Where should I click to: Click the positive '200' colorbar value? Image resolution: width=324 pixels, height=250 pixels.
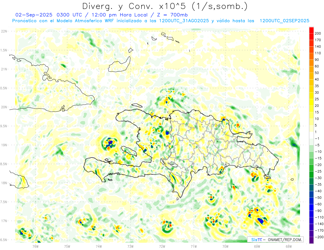318,33
